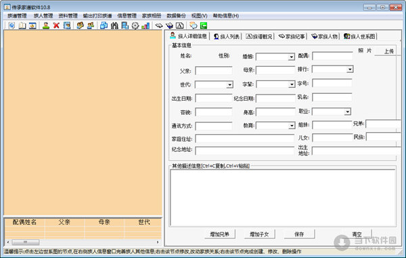The height and width of the screenshot is (258, 406).
Task: Click the 增加子女 button
Action: (259, 234)
